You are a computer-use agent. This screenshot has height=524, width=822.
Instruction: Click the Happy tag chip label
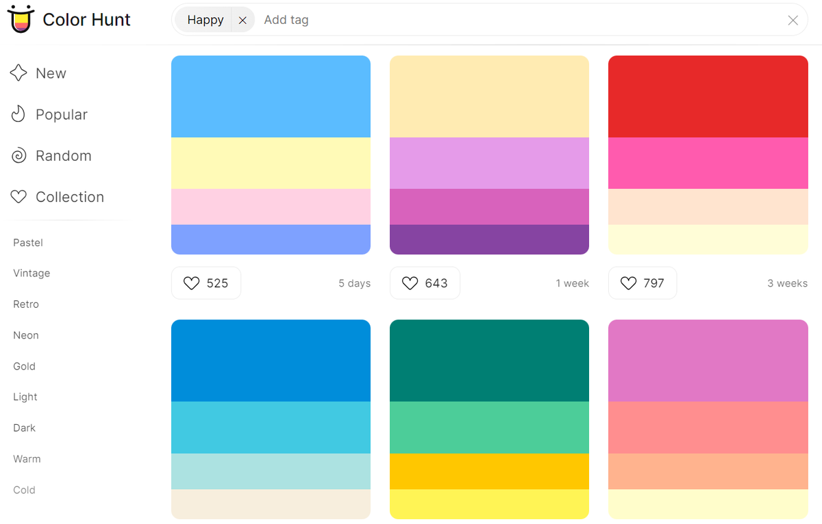click(x=206, y=20)
